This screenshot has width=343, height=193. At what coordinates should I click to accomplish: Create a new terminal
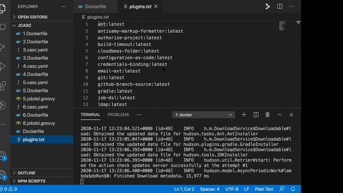(244, 115)
